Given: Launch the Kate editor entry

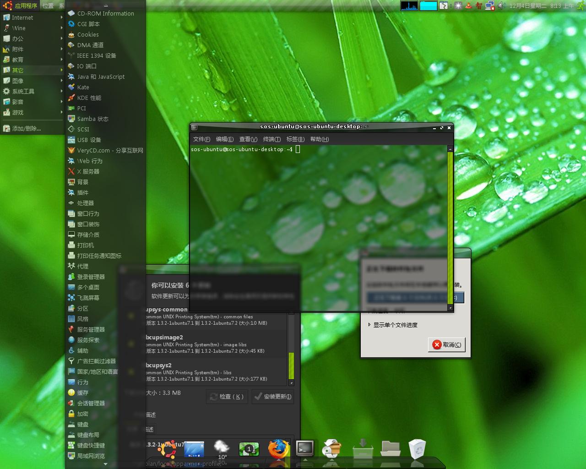Looking at the screenshot, I should (105, 87).
